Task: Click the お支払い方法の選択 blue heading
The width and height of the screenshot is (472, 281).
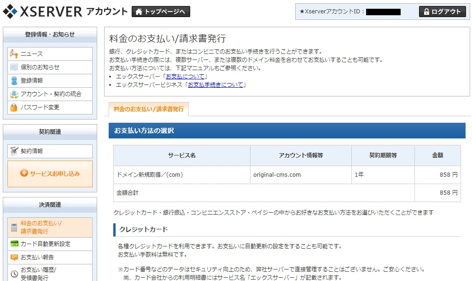Action: click(x=287, y=131)
